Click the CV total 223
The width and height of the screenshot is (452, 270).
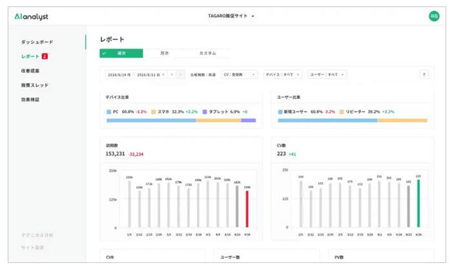[x=282, y=154]
